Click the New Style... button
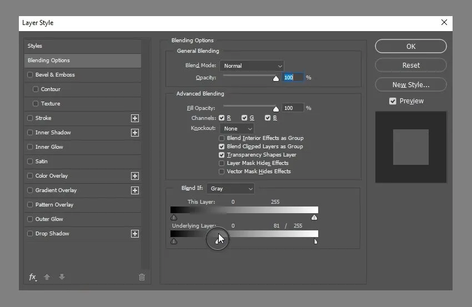Image resolution: width=472 pixels, height=307 pixels. point(410,85)
